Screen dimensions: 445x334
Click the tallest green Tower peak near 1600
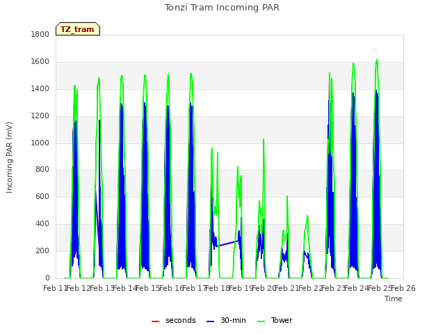pos(377,61)
